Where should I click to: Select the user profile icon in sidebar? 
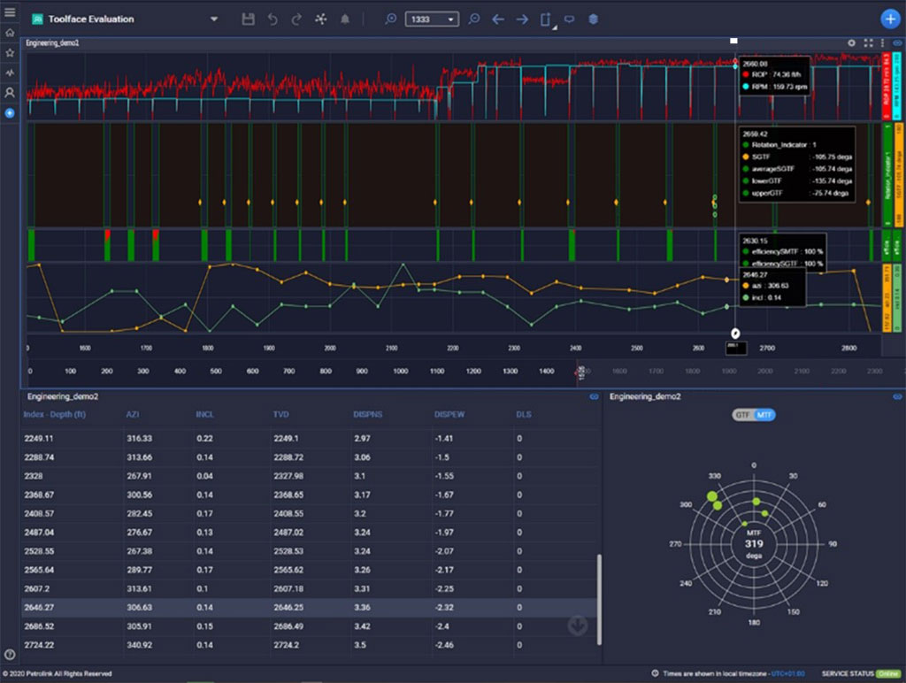click(10, 92)
